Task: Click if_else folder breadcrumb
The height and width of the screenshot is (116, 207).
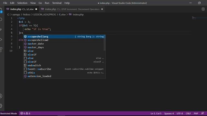Action: point(62,15)
